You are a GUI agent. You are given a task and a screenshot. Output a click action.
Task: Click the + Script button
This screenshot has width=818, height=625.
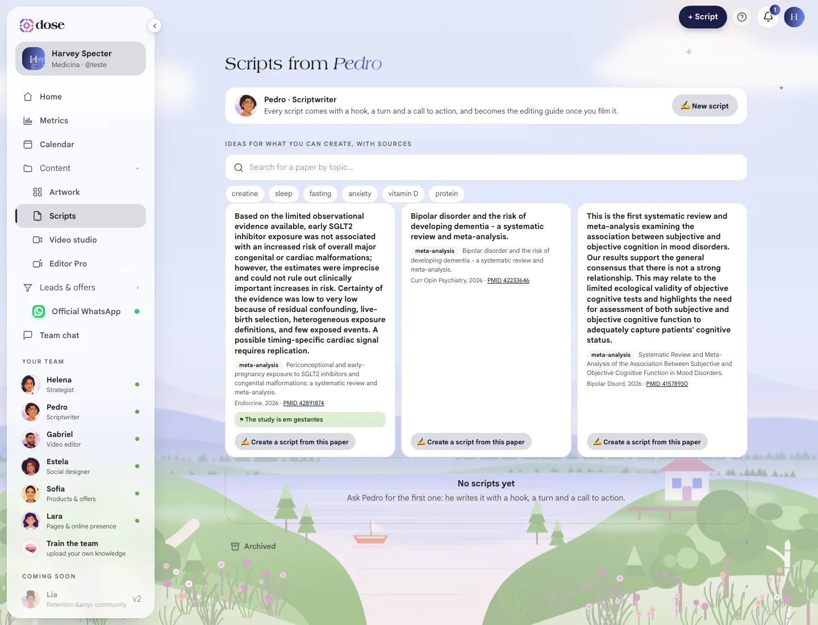[x=703, y=17]
